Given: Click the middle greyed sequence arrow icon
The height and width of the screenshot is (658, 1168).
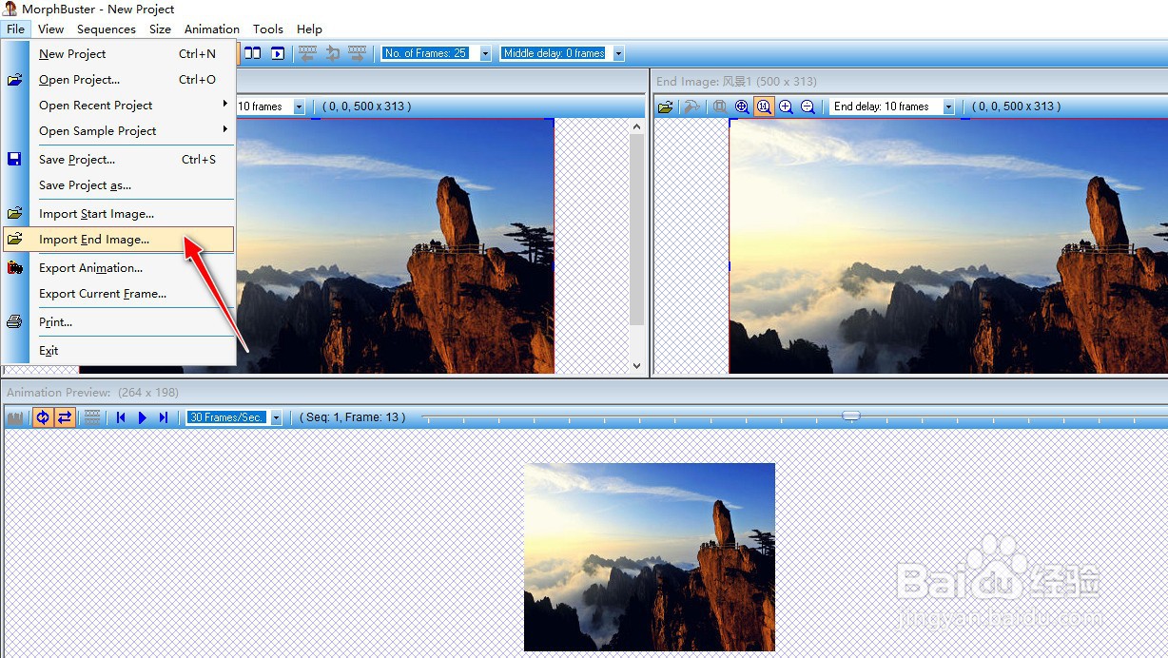Looking at the screenshot, I should coord(332,53).
